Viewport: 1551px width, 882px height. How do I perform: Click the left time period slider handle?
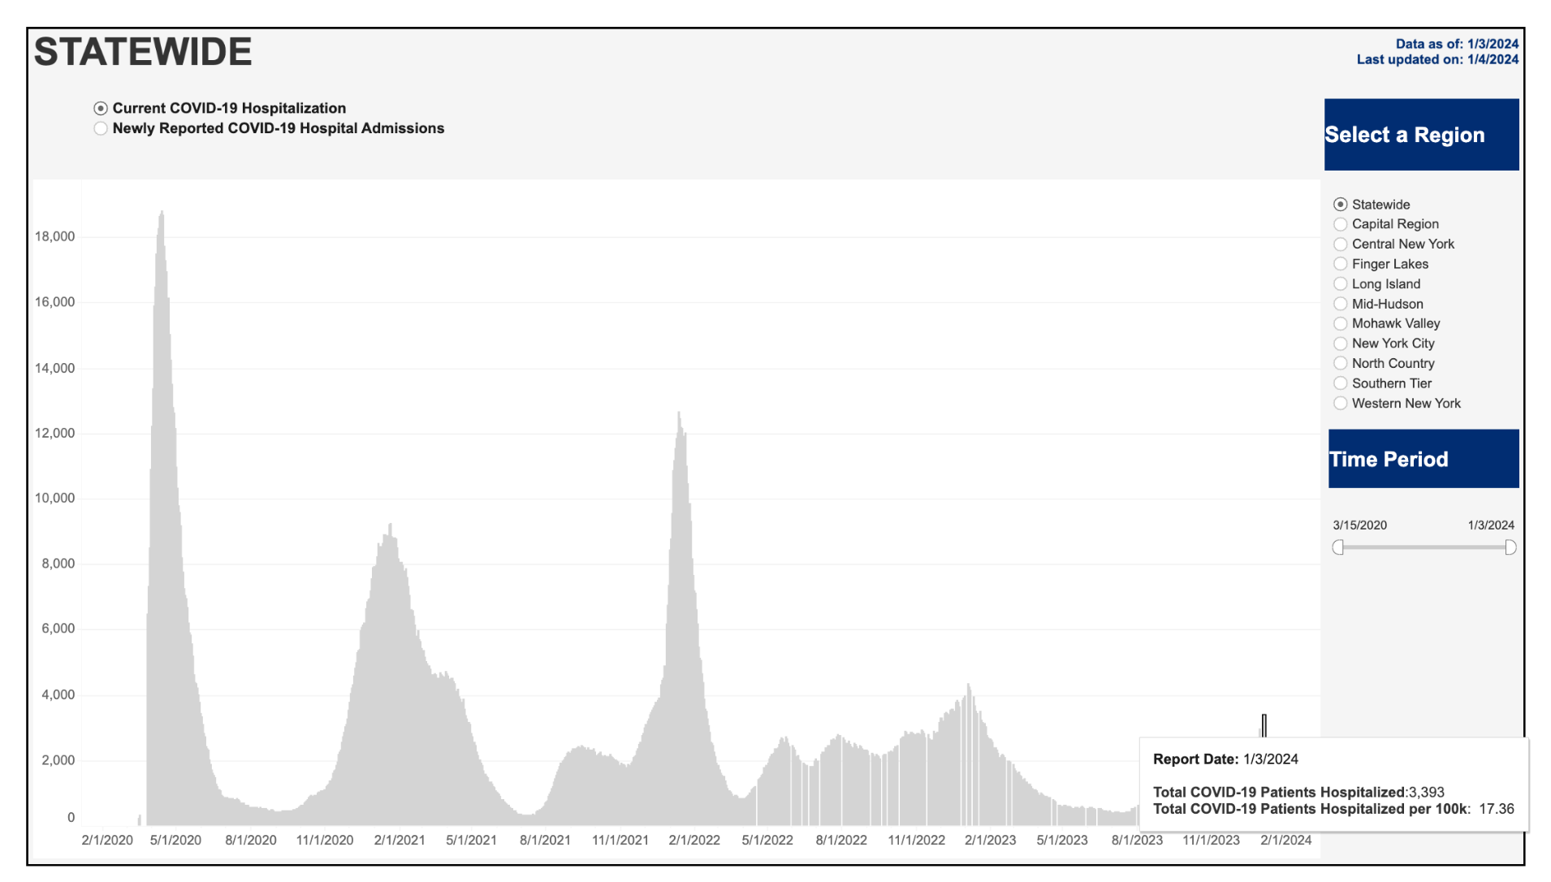[x=1338, y=548]
